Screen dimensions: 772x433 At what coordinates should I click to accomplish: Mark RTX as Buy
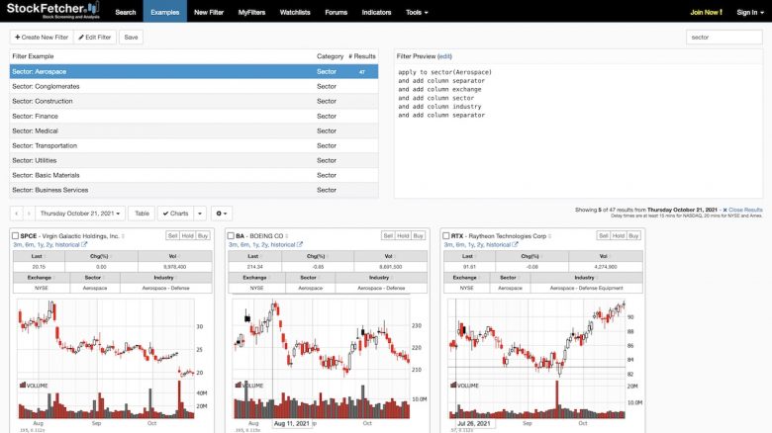pos(633,235)
